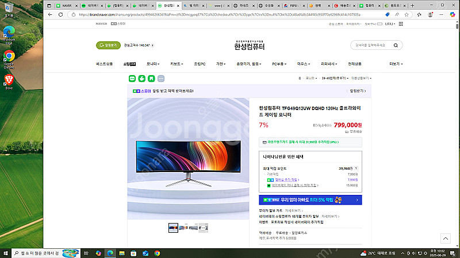Image resolution: width=460 pixels, height=258 pixels.
Task: Select the first product thumbnail
Action: [173, 228]
